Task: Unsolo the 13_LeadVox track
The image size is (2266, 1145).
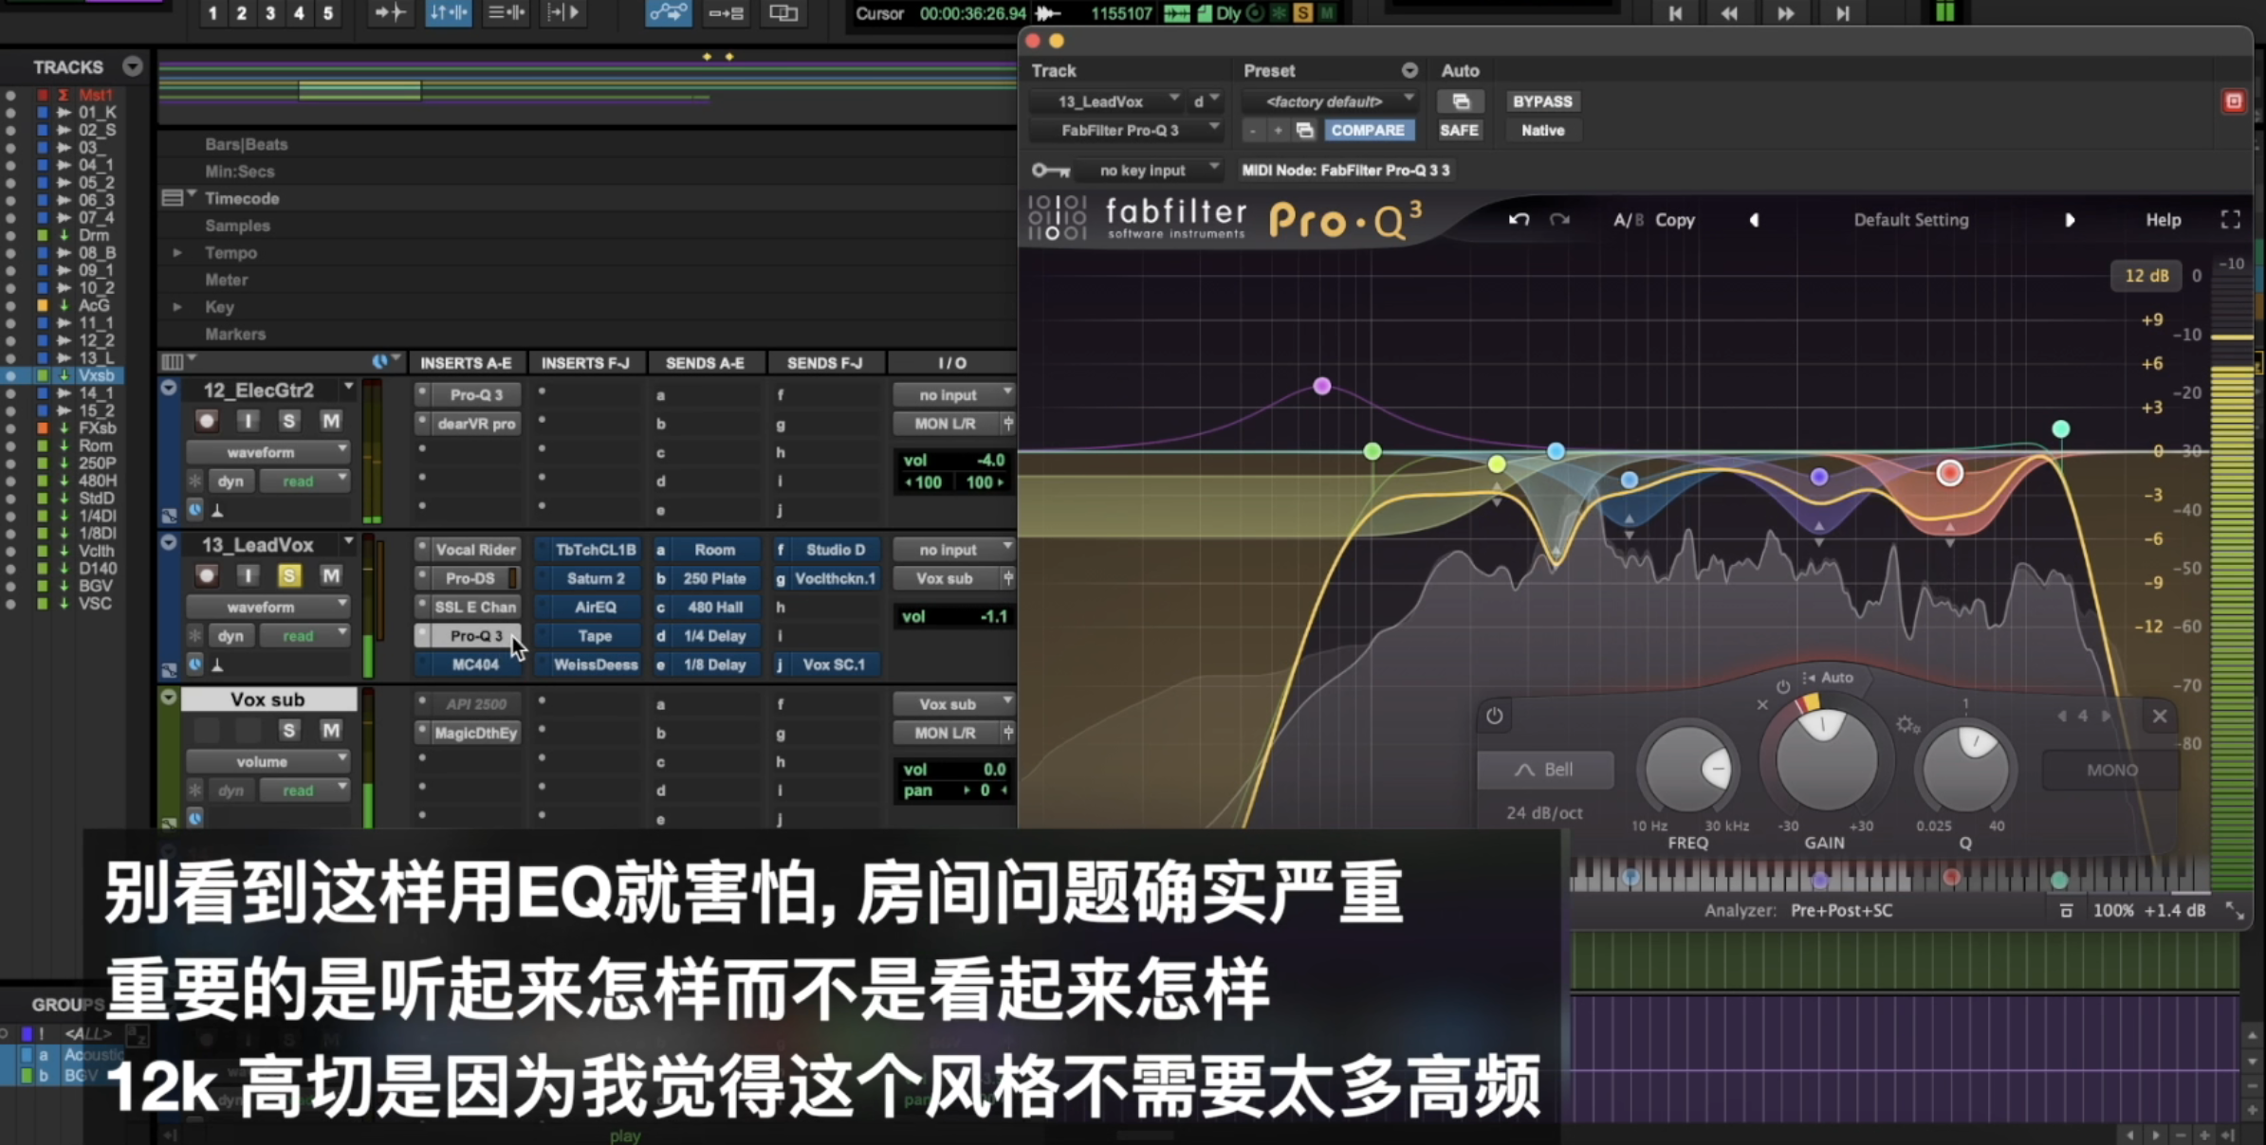Action: click(x=288, y=575)
